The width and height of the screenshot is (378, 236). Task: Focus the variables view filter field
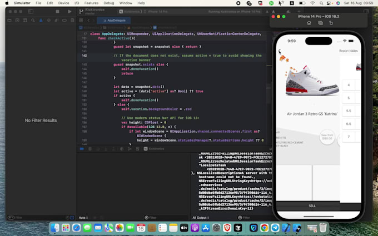pos(166,218)
